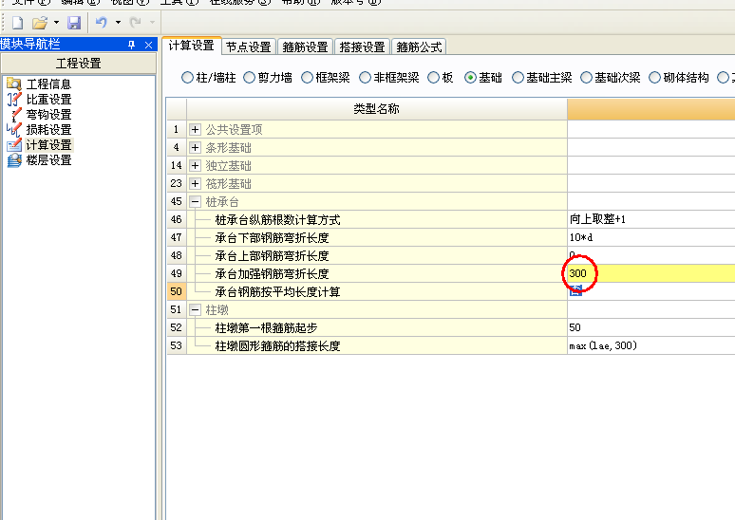Expand the 公共设置项 group

(195, 129)
